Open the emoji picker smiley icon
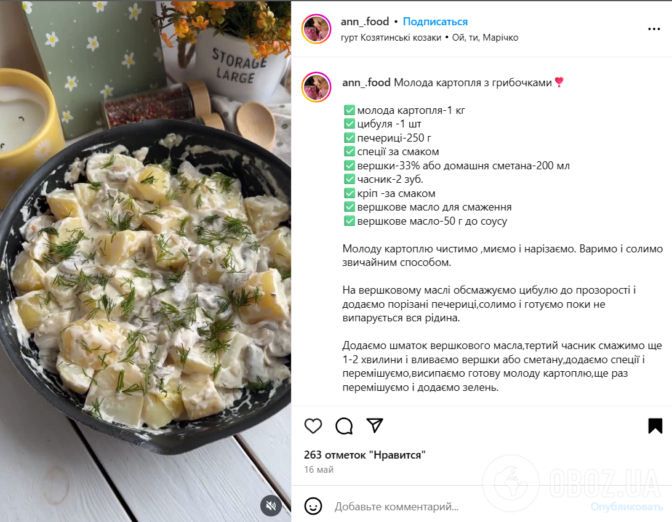 [313, 506]
